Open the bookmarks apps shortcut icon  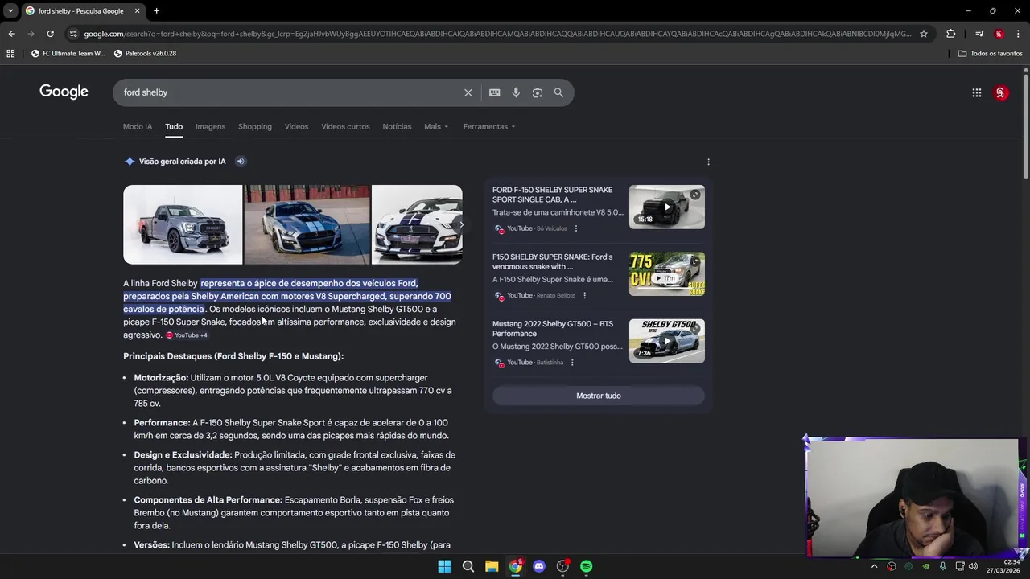(x=10, y=53)
